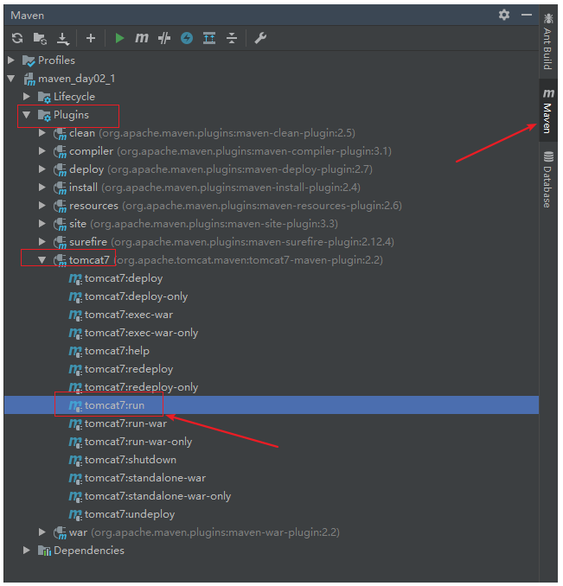Click tomcat7:deploy goal icon
The height and width of the screenshot is (586, 563).
(75, 279)
